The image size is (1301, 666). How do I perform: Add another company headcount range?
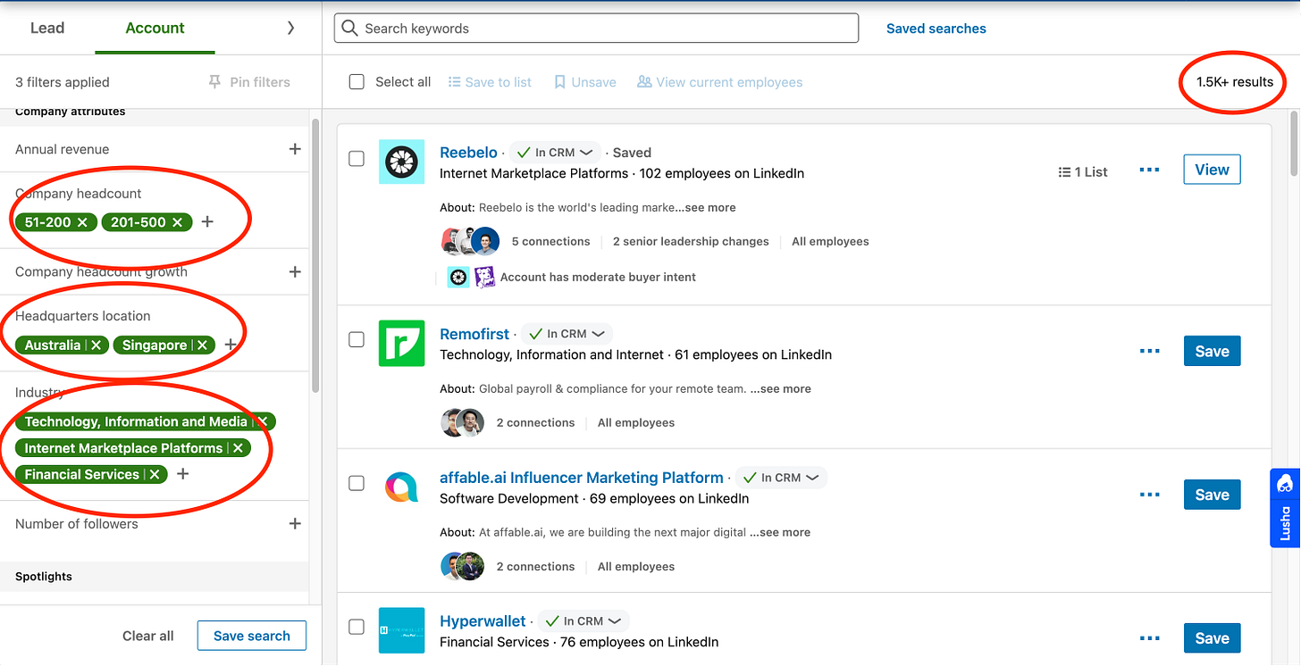click(x=207, y=222)
